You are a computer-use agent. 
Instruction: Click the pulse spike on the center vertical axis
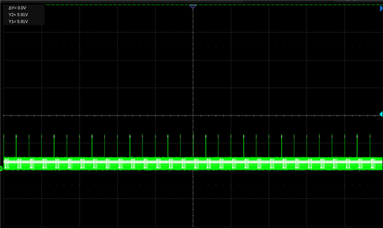point(193,145)
